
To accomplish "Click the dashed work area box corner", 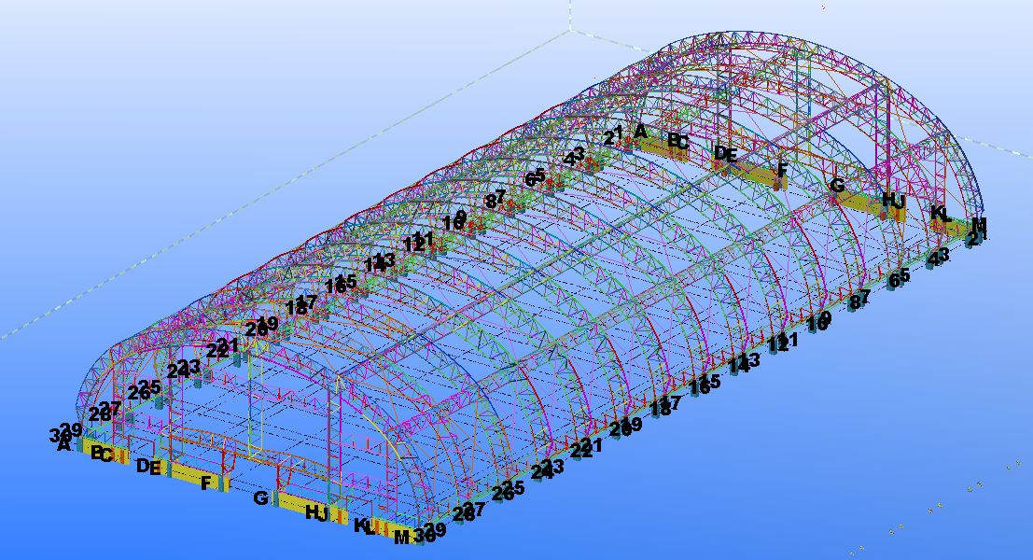I will tap(571, 30).
